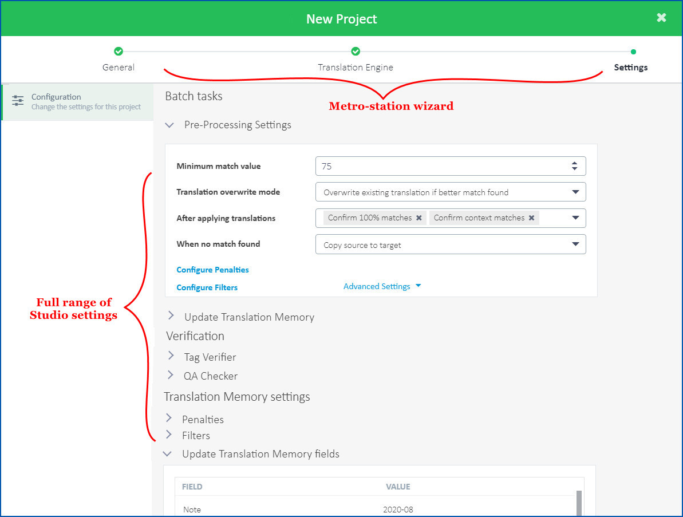Click the Minimum match value spinner arrows
Screen dimensions: 683x517
click(574, 166)
